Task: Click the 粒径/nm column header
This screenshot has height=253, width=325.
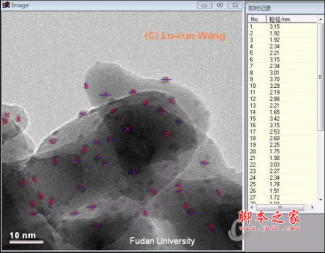Action: [x=291, y=20]
